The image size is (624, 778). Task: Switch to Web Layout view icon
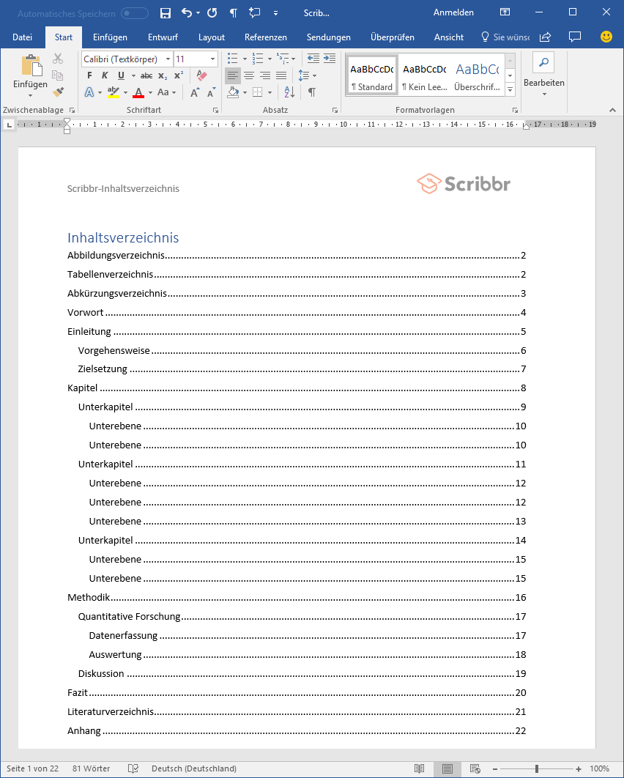(475, 768)
